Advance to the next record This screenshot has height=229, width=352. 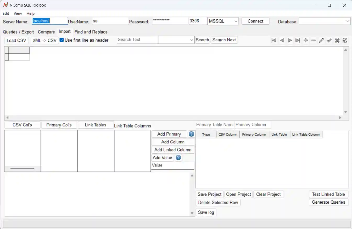[290, 40]
